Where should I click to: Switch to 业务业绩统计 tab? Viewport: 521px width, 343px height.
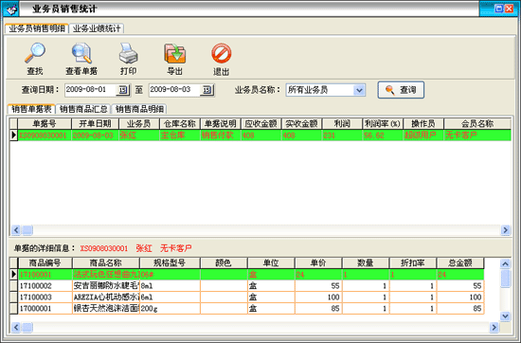(97, 28)
